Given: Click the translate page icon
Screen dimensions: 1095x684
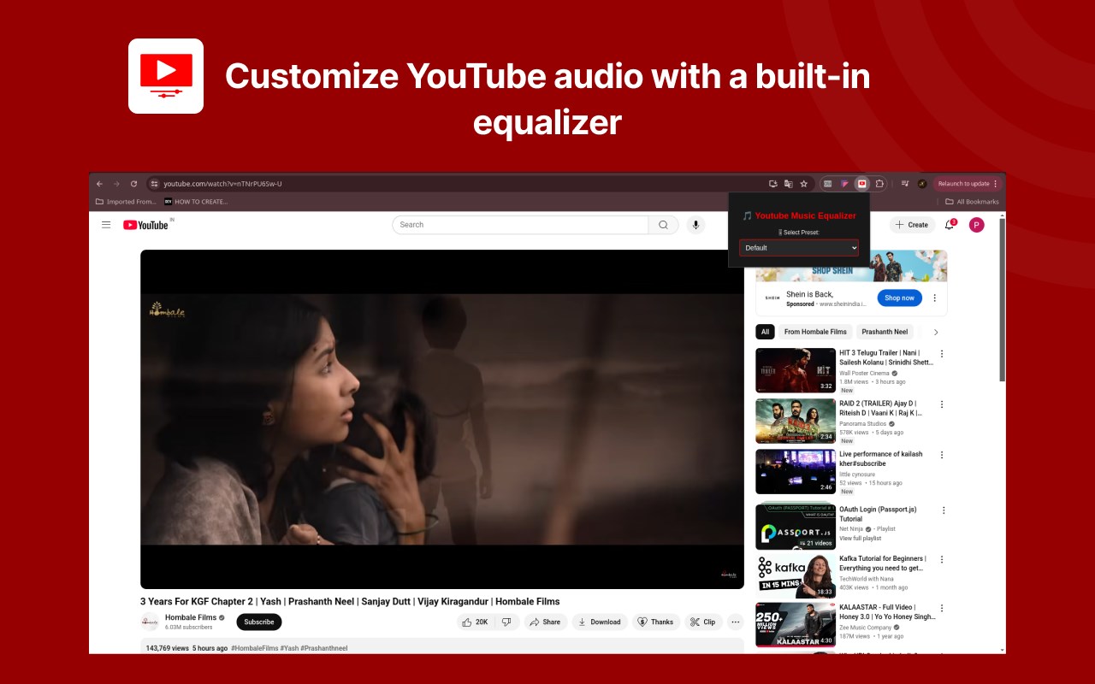Looking at the screenshot, I should 789,184.
